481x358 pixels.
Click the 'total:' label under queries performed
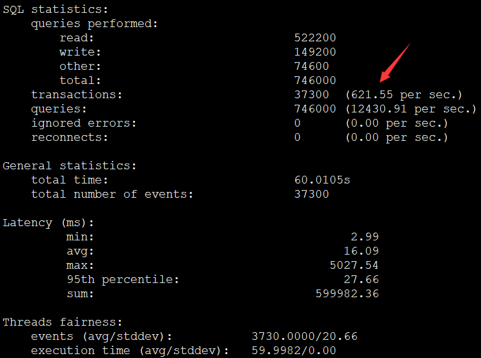tap(80, 80)
